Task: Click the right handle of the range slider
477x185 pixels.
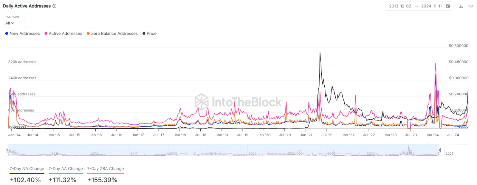Action: [x=439, y=150]
